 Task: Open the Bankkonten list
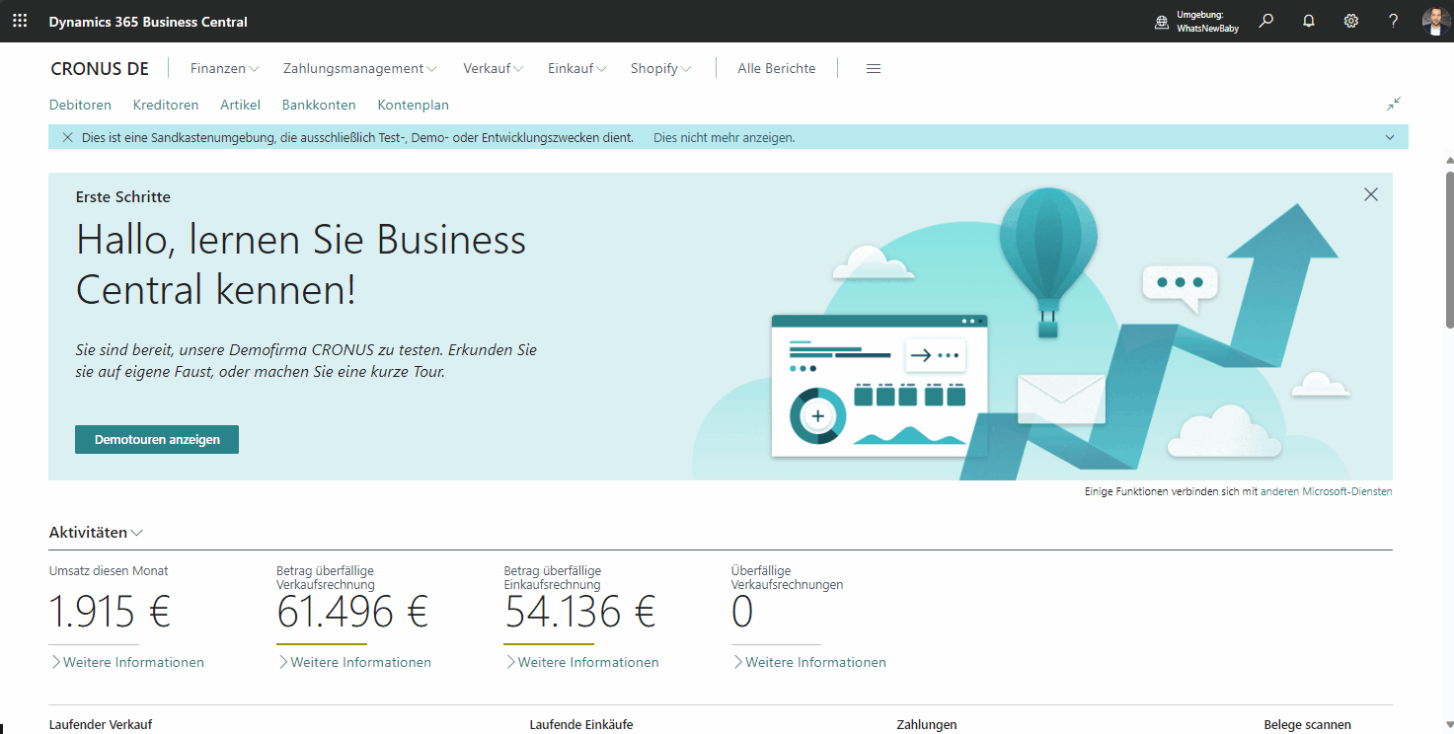319,105
